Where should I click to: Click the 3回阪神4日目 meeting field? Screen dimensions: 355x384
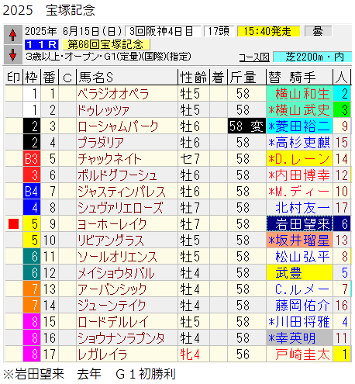click(163, 31)
